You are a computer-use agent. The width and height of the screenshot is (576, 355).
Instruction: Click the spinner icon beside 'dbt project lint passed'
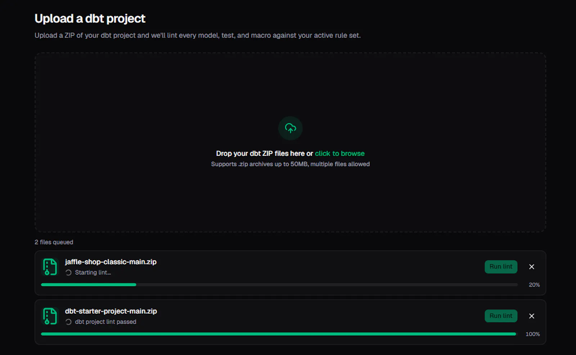point(68,322)
